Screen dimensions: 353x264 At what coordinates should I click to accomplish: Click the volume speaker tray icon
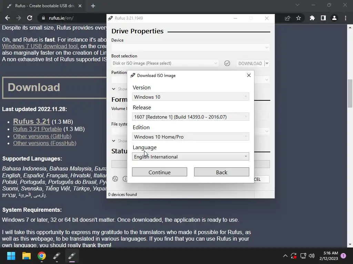[312, 256]
